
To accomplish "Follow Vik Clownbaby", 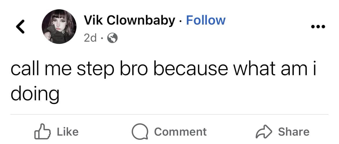I will pos(205,20).
